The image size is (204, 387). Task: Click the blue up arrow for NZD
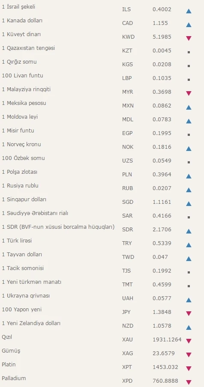tap(189, 328)
